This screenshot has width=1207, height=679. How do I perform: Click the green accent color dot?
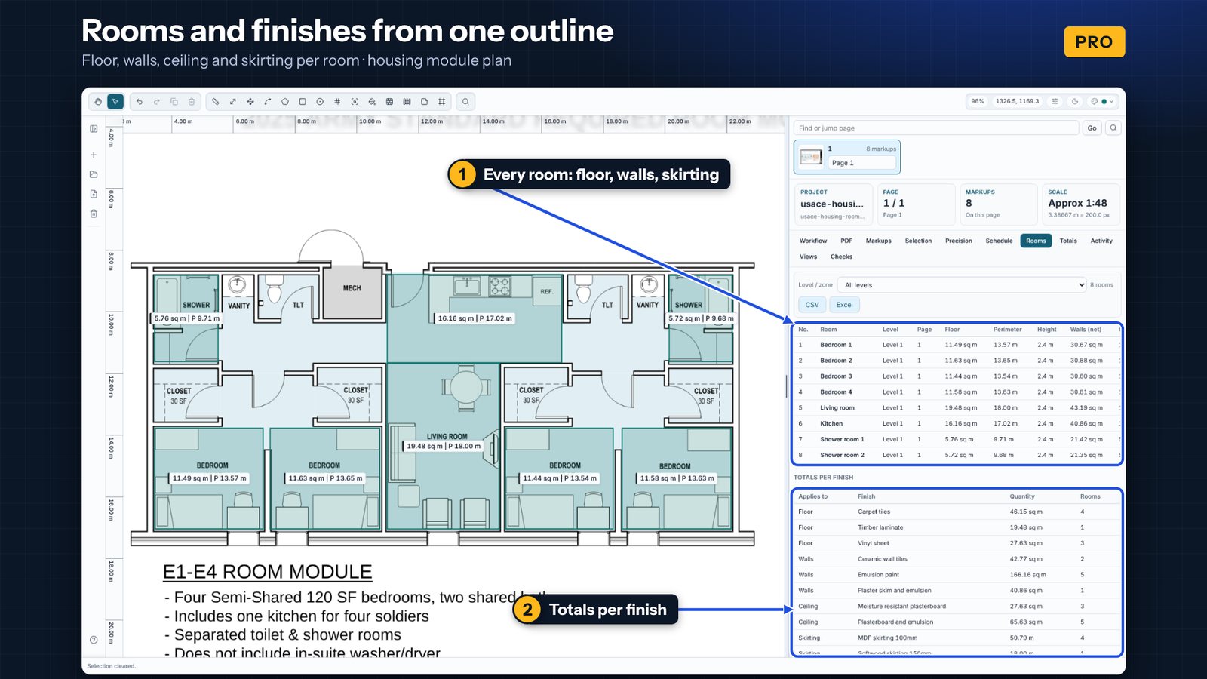[1104, 101]
